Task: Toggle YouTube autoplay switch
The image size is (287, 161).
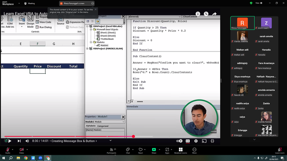Action: (179, 141)
